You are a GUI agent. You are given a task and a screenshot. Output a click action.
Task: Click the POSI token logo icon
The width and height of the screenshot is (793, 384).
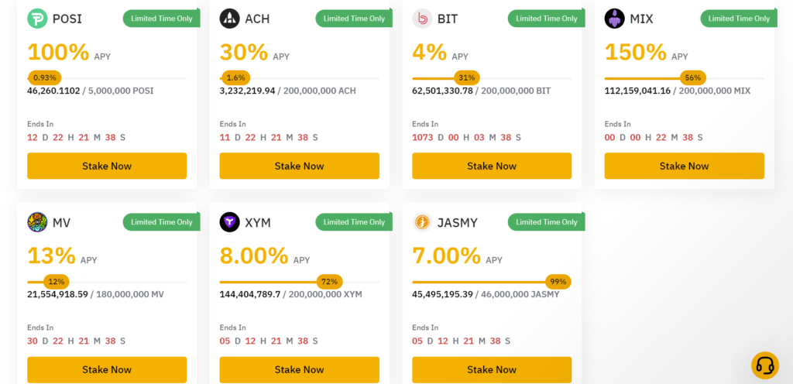(37, 19)
